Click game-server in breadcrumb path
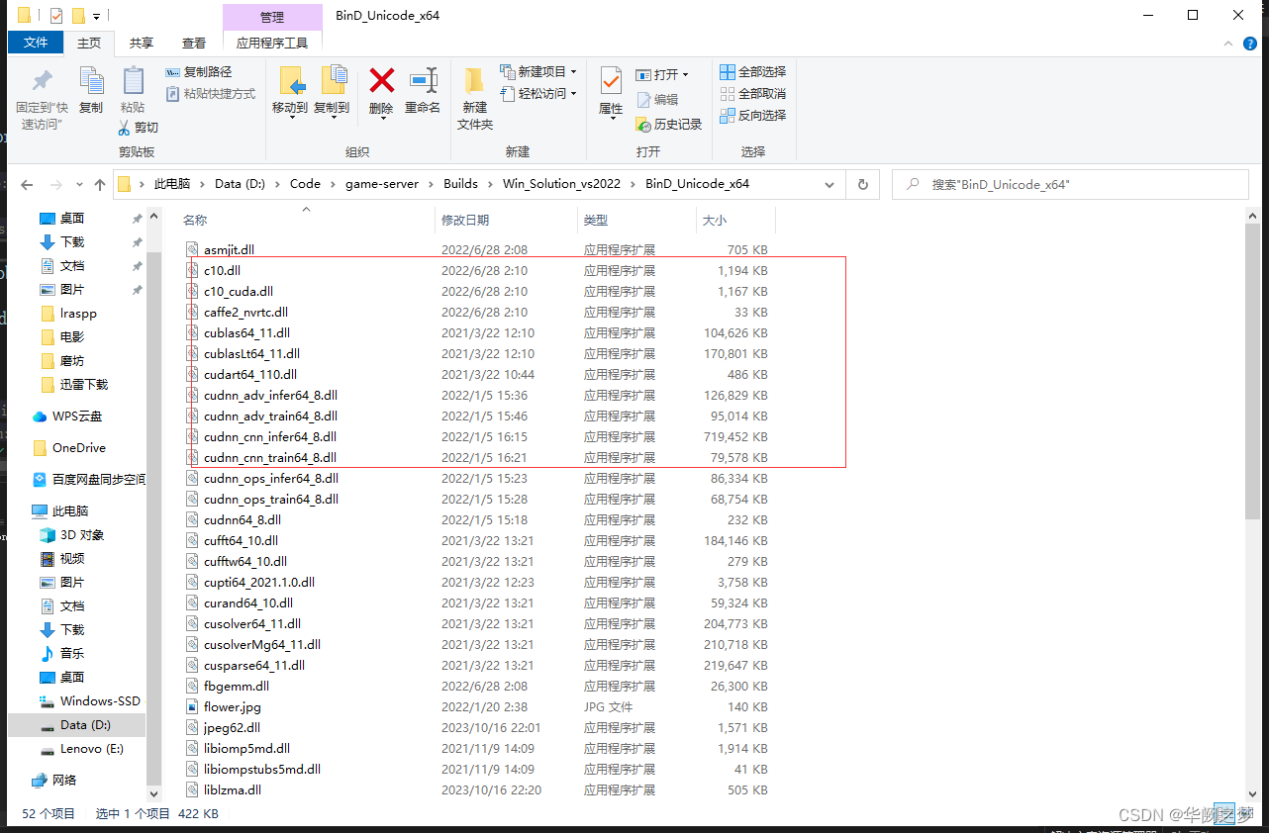The image size is (1269, 833). tap(382, 184)
